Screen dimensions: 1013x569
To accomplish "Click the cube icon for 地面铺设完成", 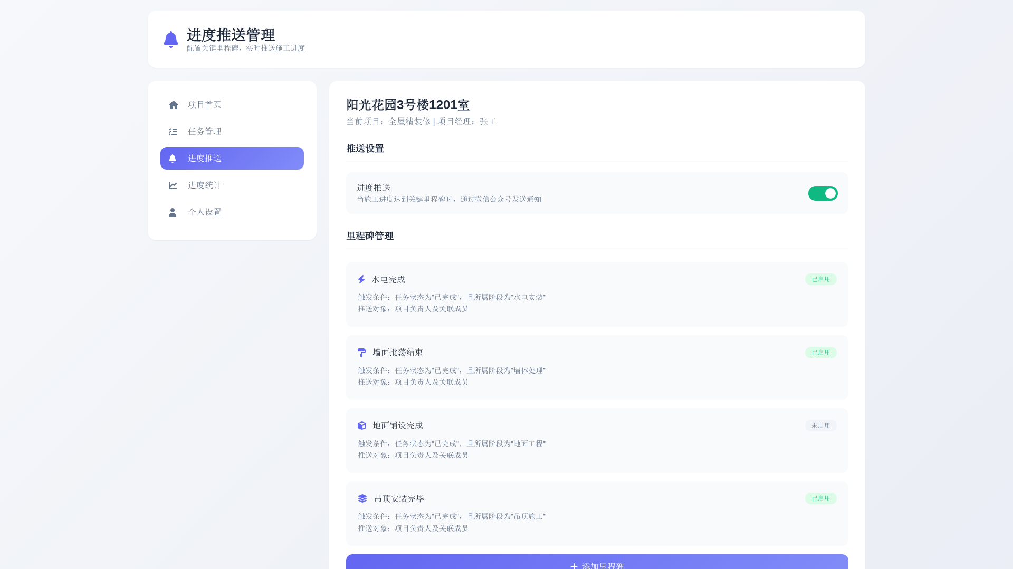I will tap(361, 425).
